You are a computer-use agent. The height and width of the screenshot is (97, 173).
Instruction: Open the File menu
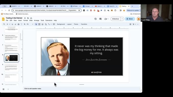pos(7,20)
